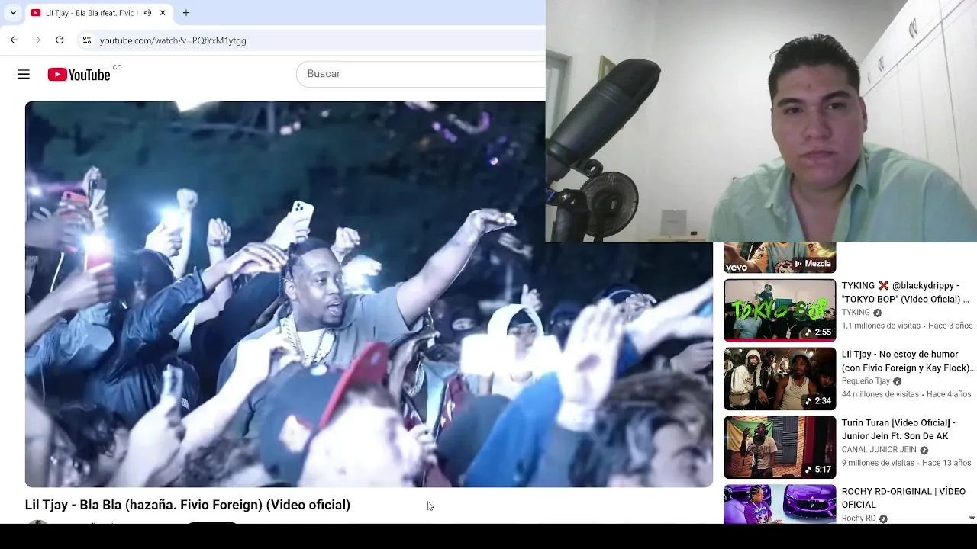Visit the Rochy RD channel name
Image resolution: width=977 pixels, height=549 pixels.
tap(859, 518)
